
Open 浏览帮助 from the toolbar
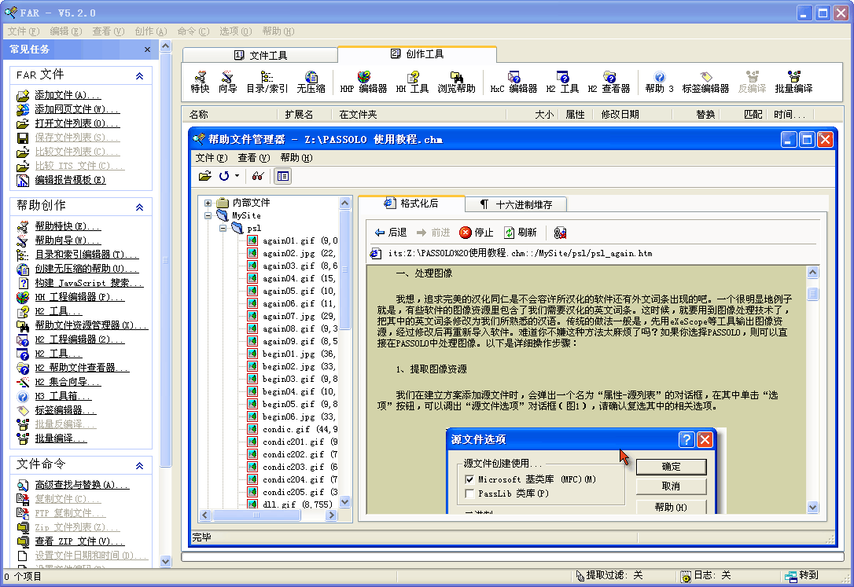[x=456, y=82]
